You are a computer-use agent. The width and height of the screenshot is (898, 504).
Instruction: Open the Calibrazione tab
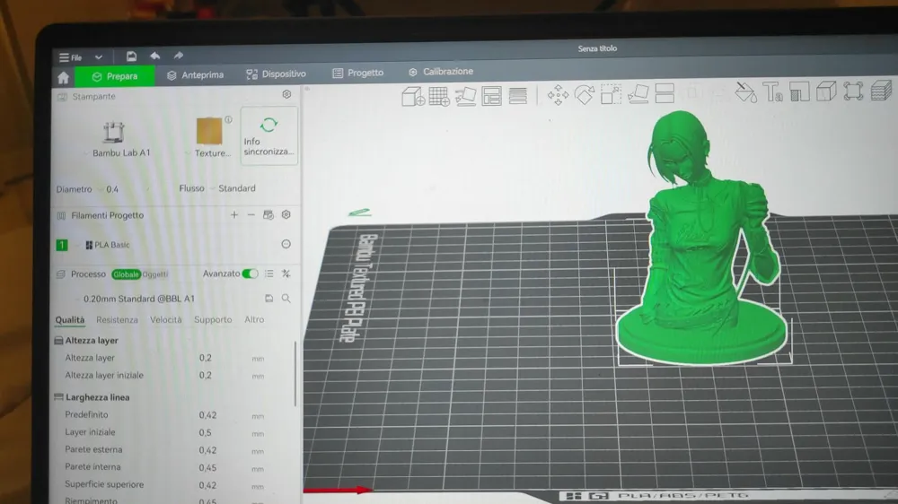tap(441, 72)
